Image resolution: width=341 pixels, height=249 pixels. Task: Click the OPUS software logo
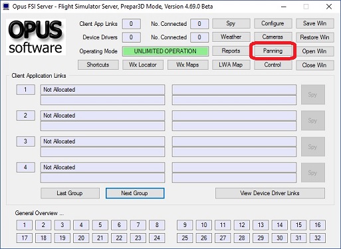click(36, 37)
